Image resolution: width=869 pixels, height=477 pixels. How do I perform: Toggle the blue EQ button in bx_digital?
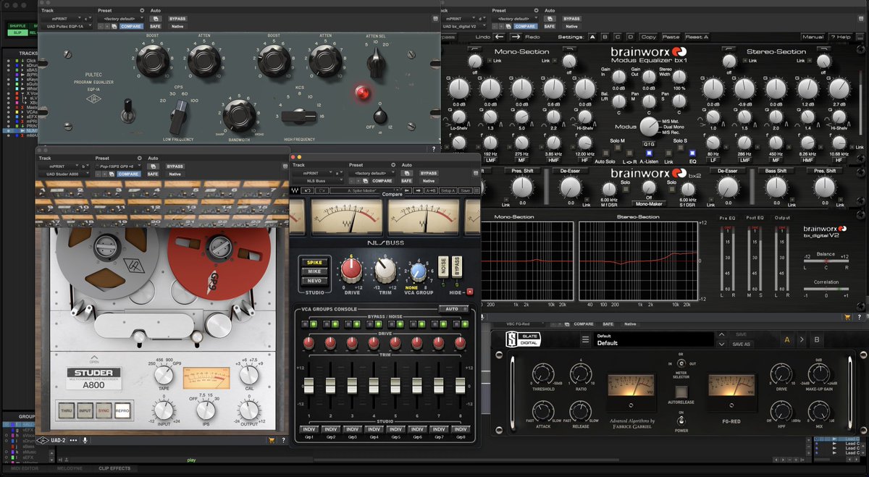pos(693,153)
